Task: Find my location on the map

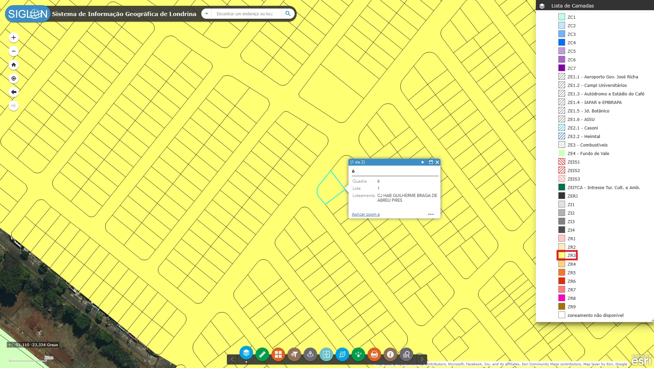Action: coord(14,78)
